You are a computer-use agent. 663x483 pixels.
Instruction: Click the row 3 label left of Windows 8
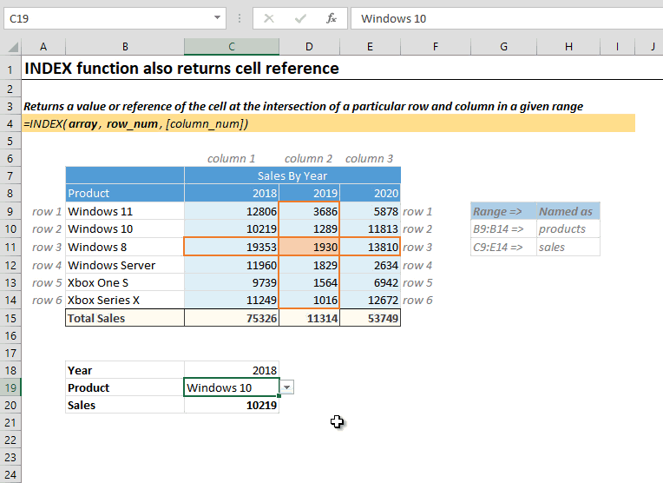coord(47,247)
